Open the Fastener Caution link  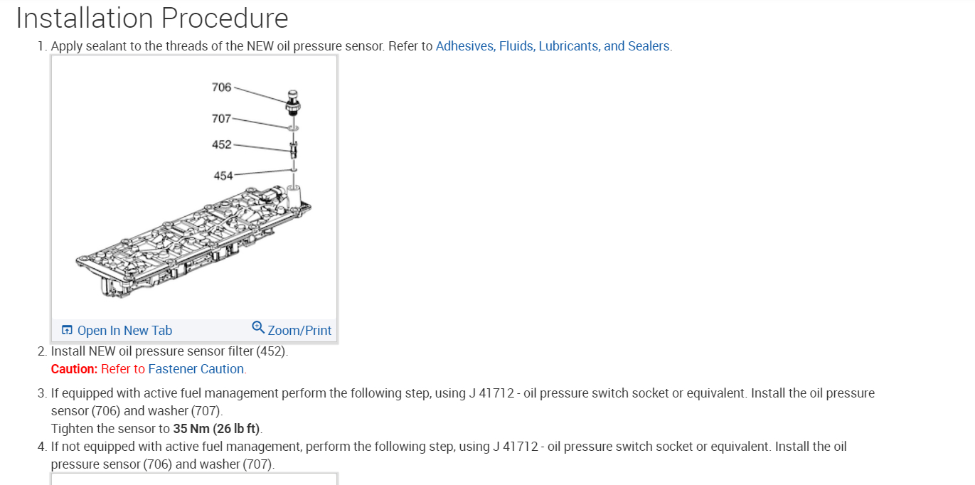click(196, 369)
